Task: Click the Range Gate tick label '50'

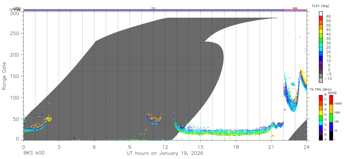Action: [x=16, y=119]
